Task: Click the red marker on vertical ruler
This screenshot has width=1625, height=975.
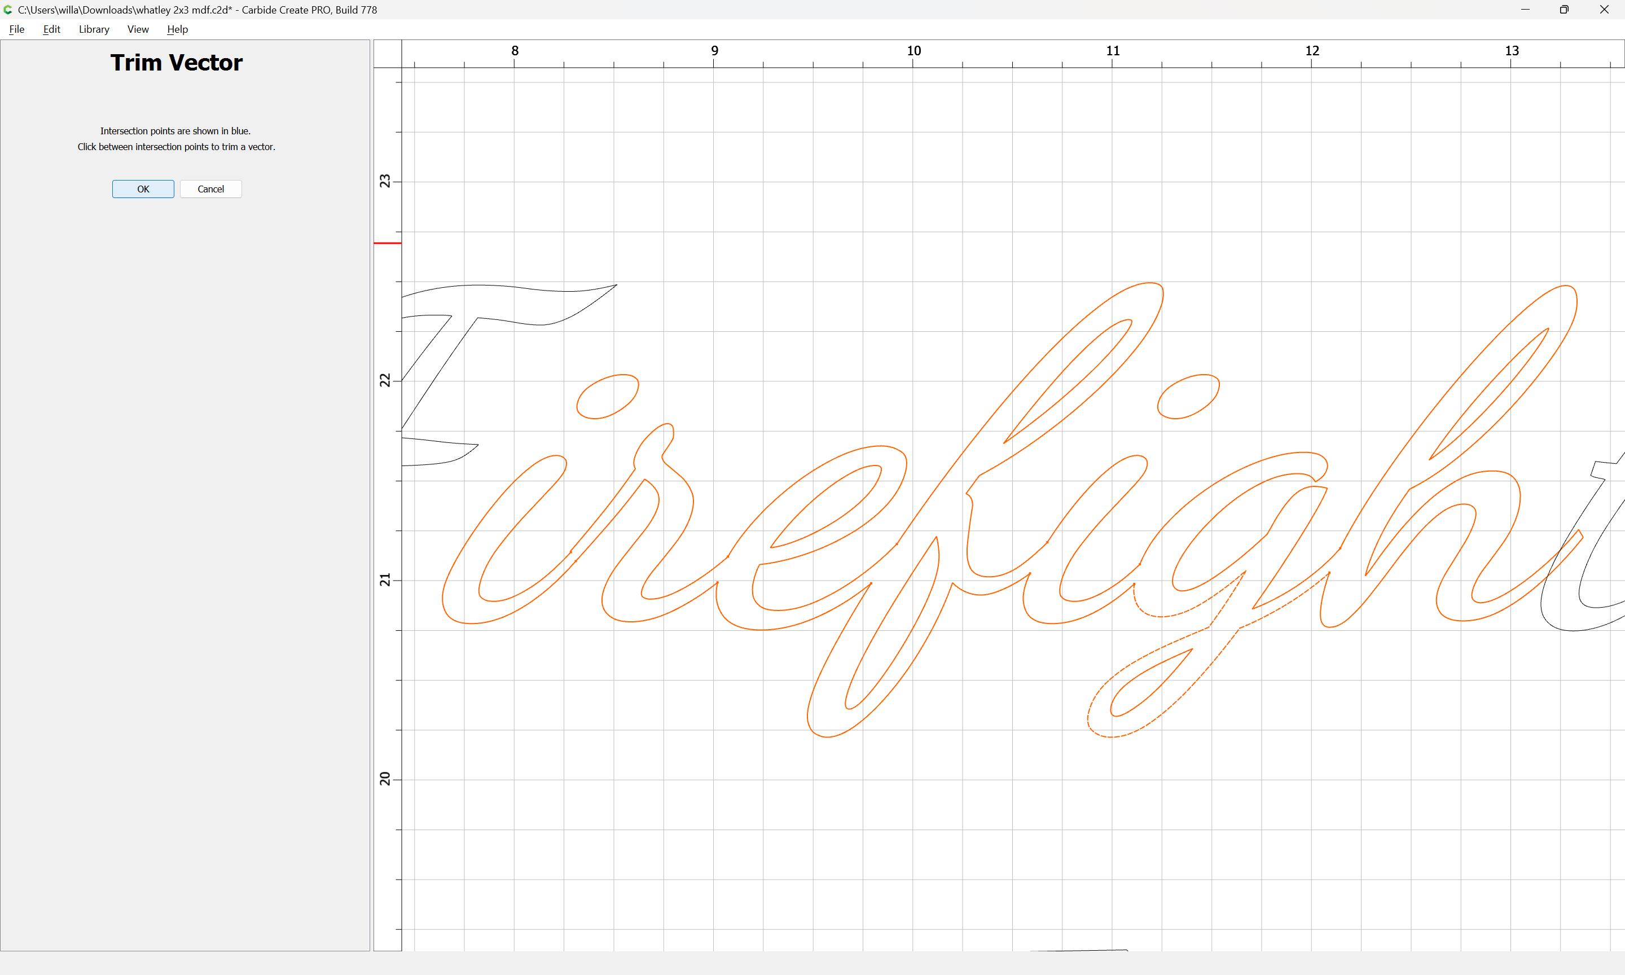Action: point(387,243)
